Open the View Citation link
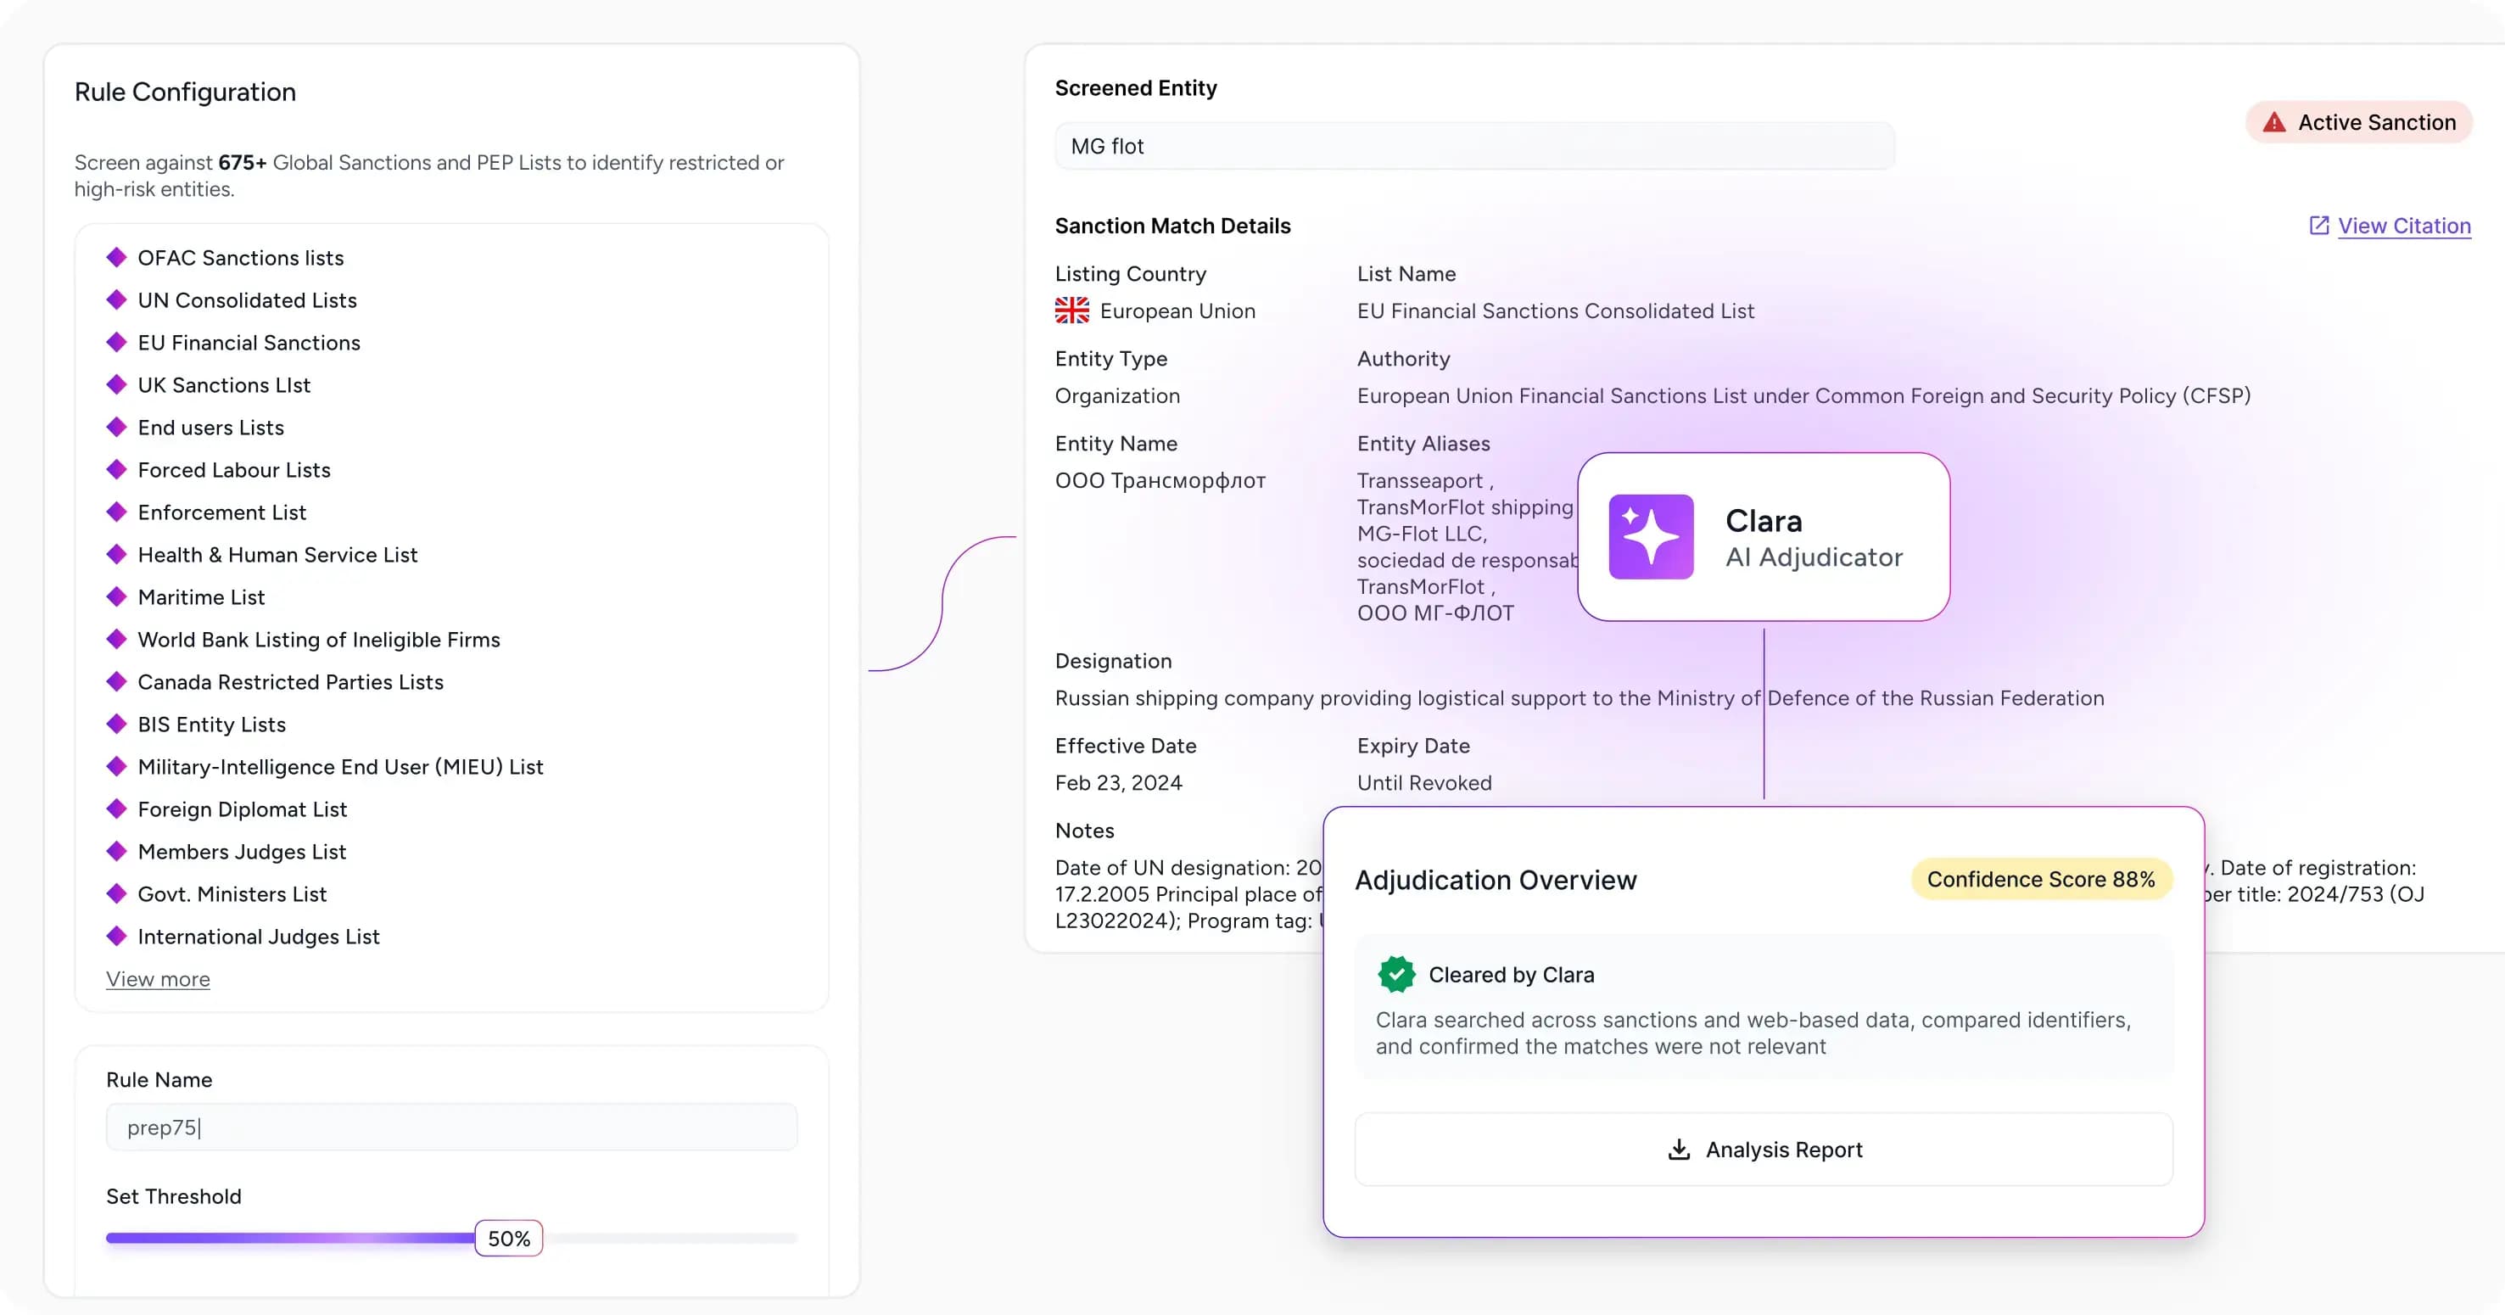 2404,226
